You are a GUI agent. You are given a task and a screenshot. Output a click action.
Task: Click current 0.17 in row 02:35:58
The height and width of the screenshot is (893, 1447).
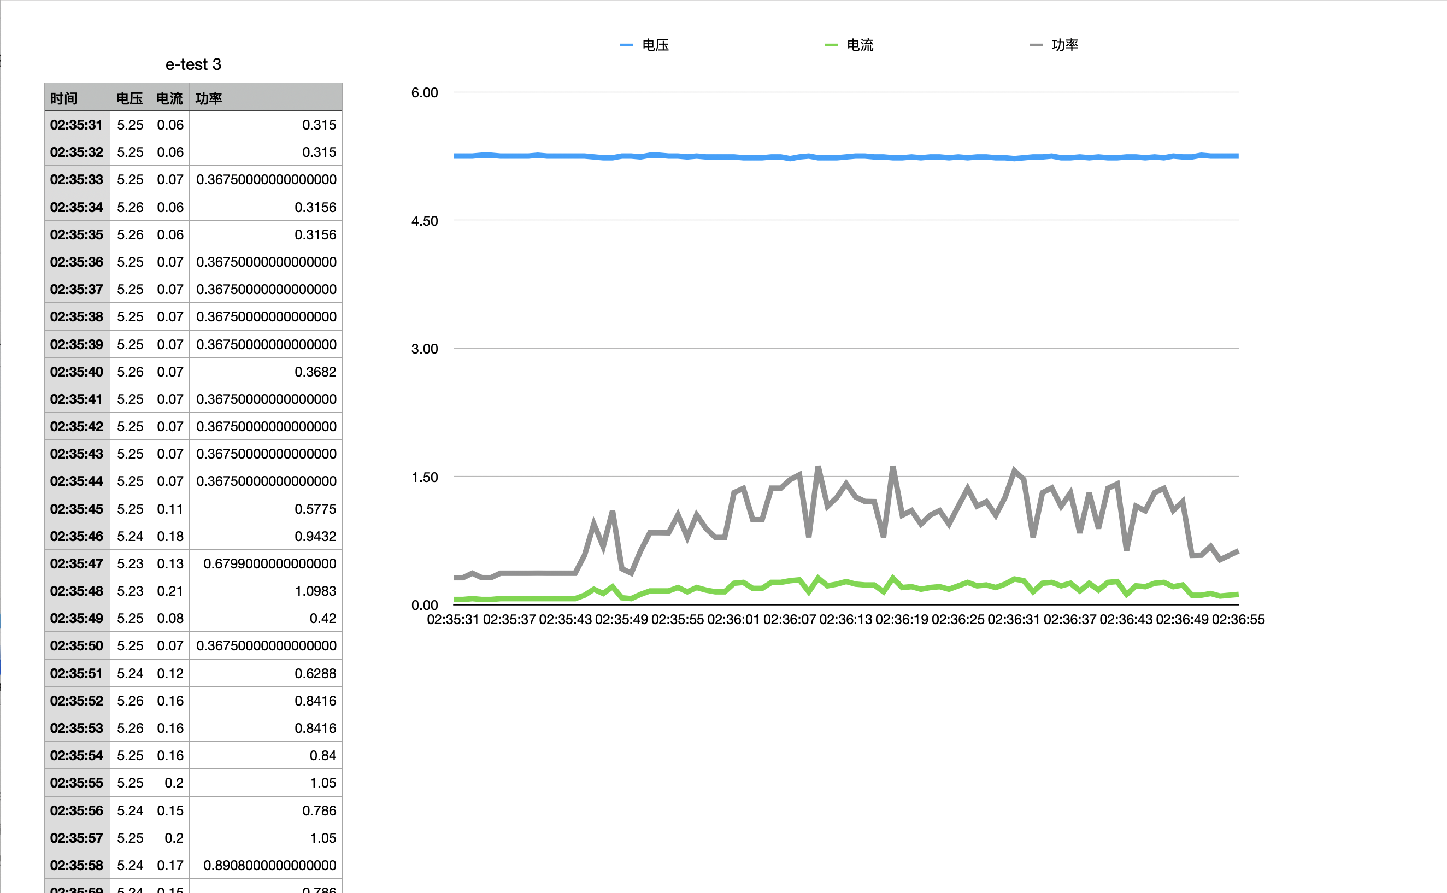(169, 865)
